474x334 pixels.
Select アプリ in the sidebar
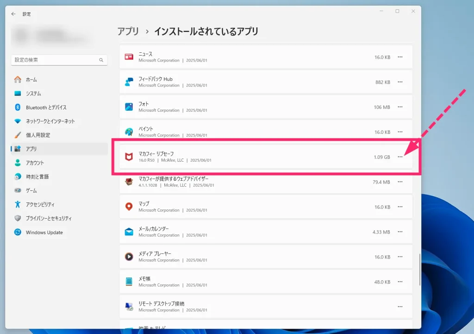point(59,149)
